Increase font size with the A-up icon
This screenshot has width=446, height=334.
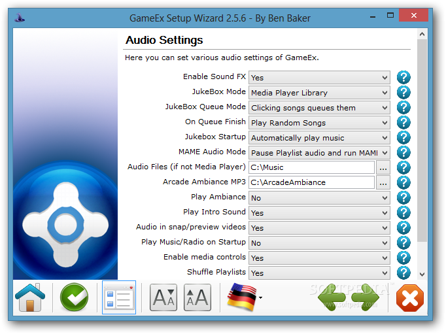point(197,297)
